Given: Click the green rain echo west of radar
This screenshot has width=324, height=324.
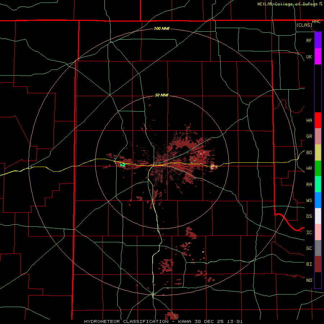Looking at the screenshot, I should coord(122,165).
